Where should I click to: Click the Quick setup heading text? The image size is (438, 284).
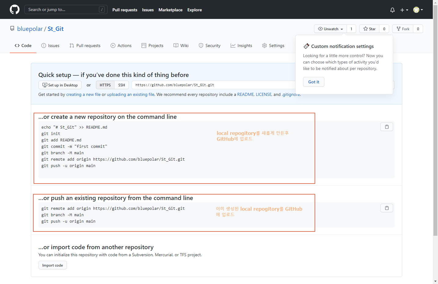(114, 75)
